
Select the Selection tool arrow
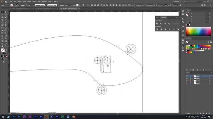coord(2,12)
